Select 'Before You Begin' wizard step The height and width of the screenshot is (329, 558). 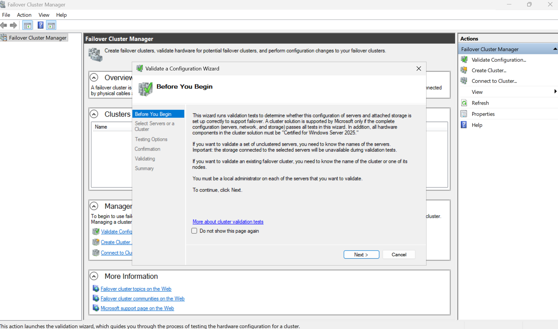coord(158,114)
